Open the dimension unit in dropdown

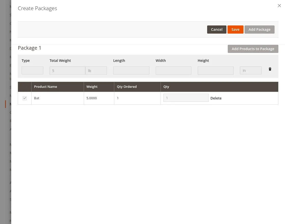pyautogui.click(x=251, y=70)
